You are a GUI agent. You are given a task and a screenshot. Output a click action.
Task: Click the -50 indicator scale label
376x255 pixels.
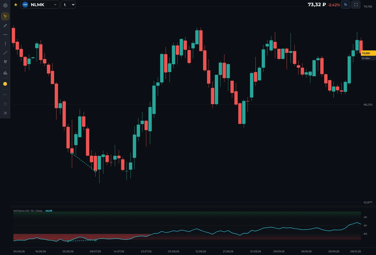click(x=365, y=226)
